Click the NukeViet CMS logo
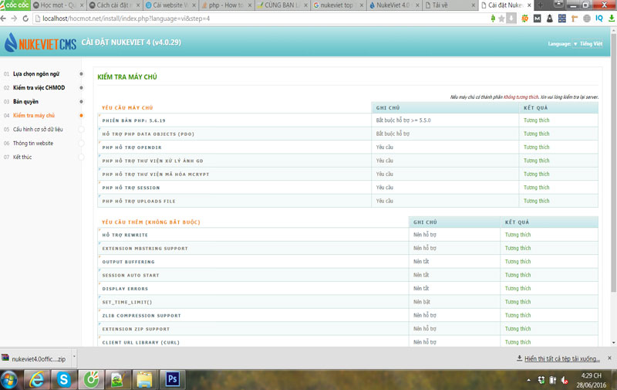The image size is (617, 390). 40,44
